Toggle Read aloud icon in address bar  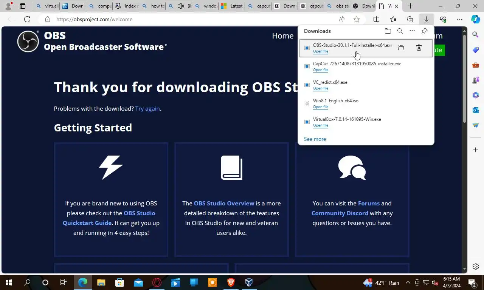[341, 19]
